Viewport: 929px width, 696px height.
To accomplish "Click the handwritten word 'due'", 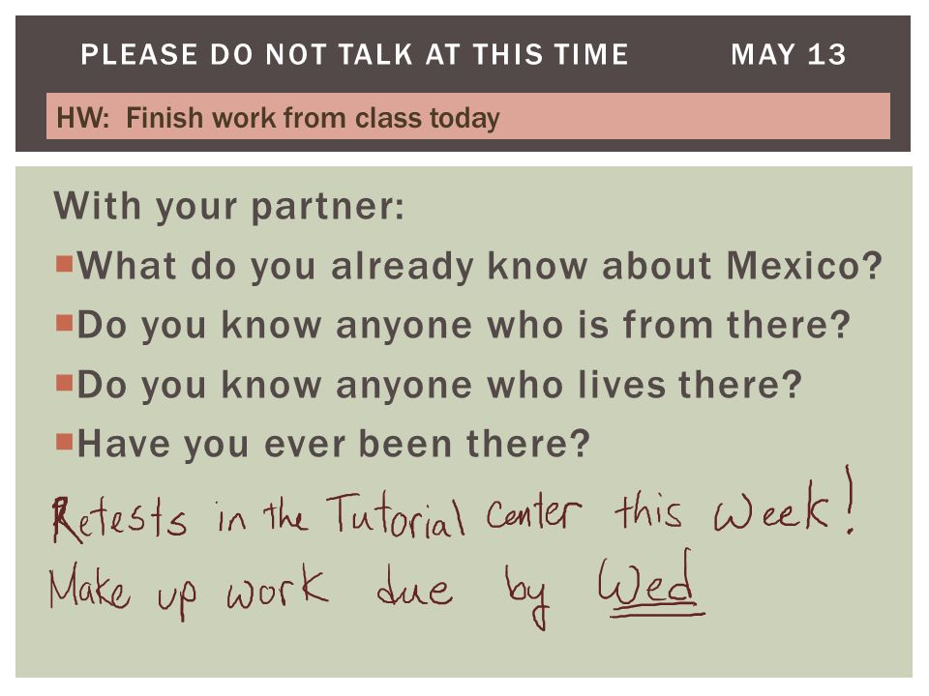I will pyautogui.click(x=415, y=587).
